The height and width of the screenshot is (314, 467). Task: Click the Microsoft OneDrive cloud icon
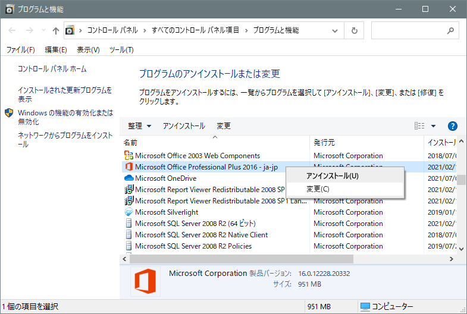(128, 178)
